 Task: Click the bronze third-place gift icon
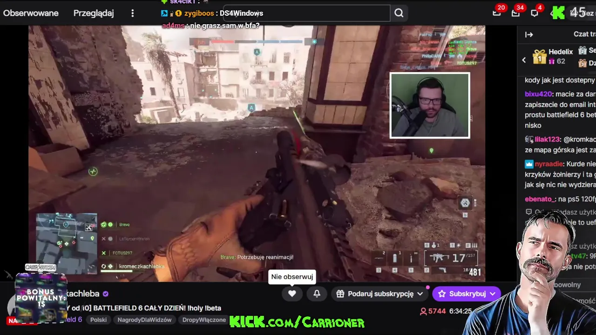coord(582,63)
